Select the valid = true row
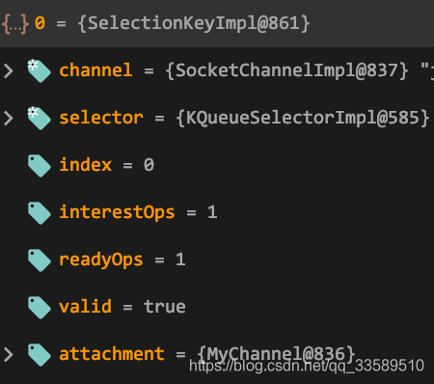434x384 pixels. [217, 307]
